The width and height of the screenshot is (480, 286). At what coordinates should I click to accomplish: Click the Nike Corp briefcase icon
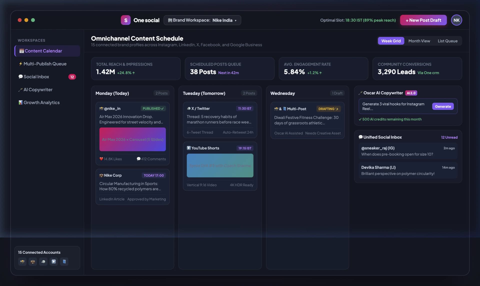(x=101, y=175)
